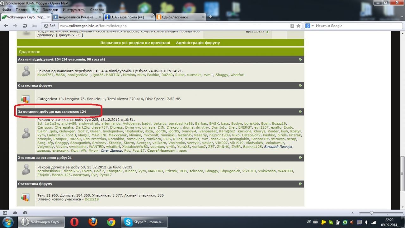Open XottabichVWB3 profile link
This screenshot has height=228, width=405.
point(135,147)
